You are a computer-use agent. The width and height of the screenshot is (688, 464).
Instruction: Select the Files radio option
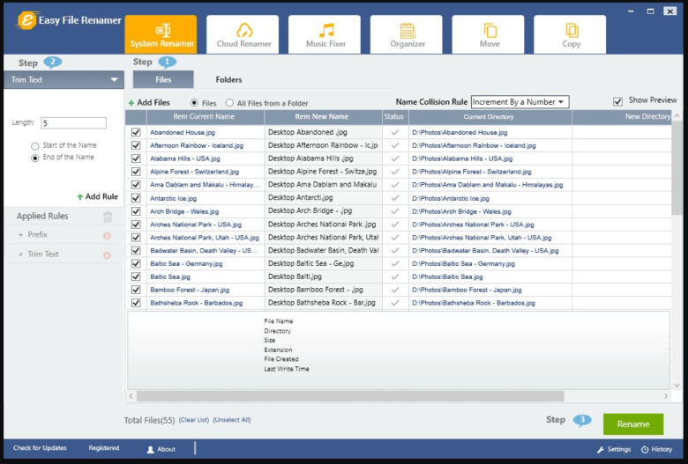(194, 103)
